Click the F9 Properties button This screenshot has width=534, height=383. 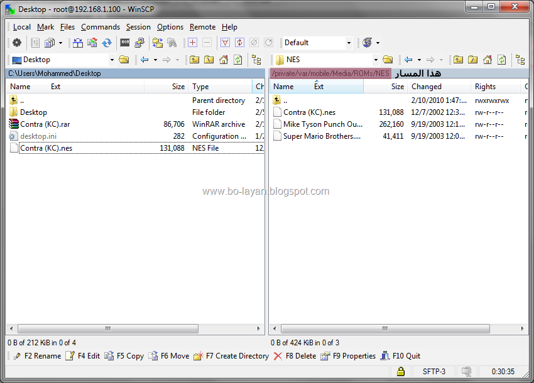348,356
